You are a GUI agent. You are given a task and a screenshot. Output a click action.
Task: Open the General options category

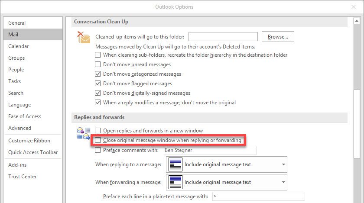click(x=33, y=23)
